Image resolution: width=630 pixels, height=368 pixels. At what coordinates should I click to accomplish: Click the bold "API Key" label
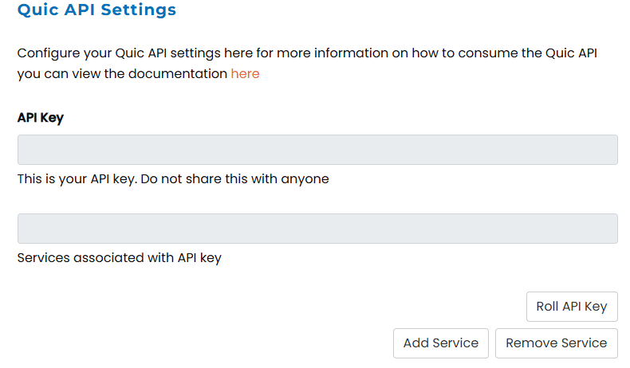[x=41, y=117]
